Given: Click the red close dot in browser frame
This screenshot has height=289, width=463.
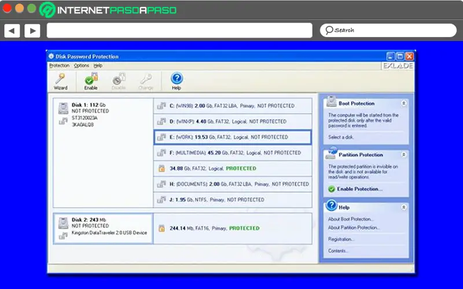Looking at the screenshot, I should coord(7,8).
